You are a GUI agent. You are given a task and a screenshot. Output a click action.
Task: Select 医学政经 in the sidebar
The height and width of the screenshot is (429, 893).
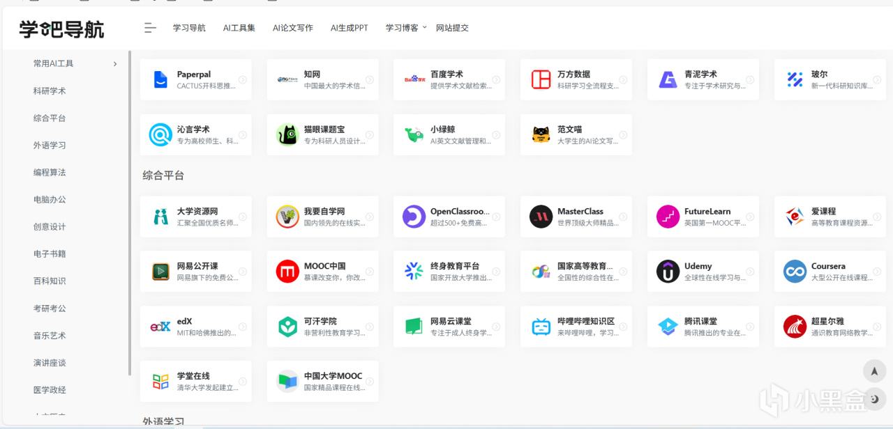point(50,390)
